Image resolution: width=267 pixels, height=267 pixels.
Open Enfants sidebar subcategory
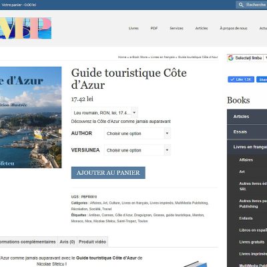pos(246,218)
